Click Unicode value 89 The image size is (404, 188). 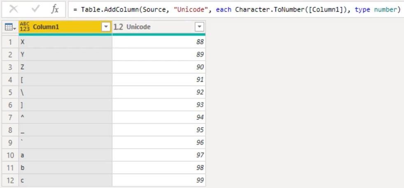(x=159, y=55)
